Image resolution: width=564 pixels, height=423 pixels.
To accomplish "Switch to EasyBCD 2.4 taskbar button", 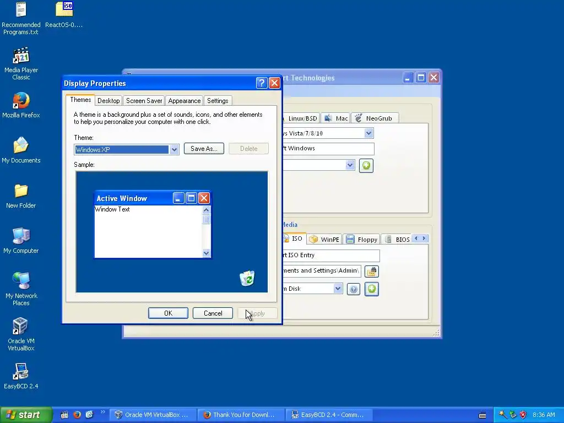I will [329, 415].
